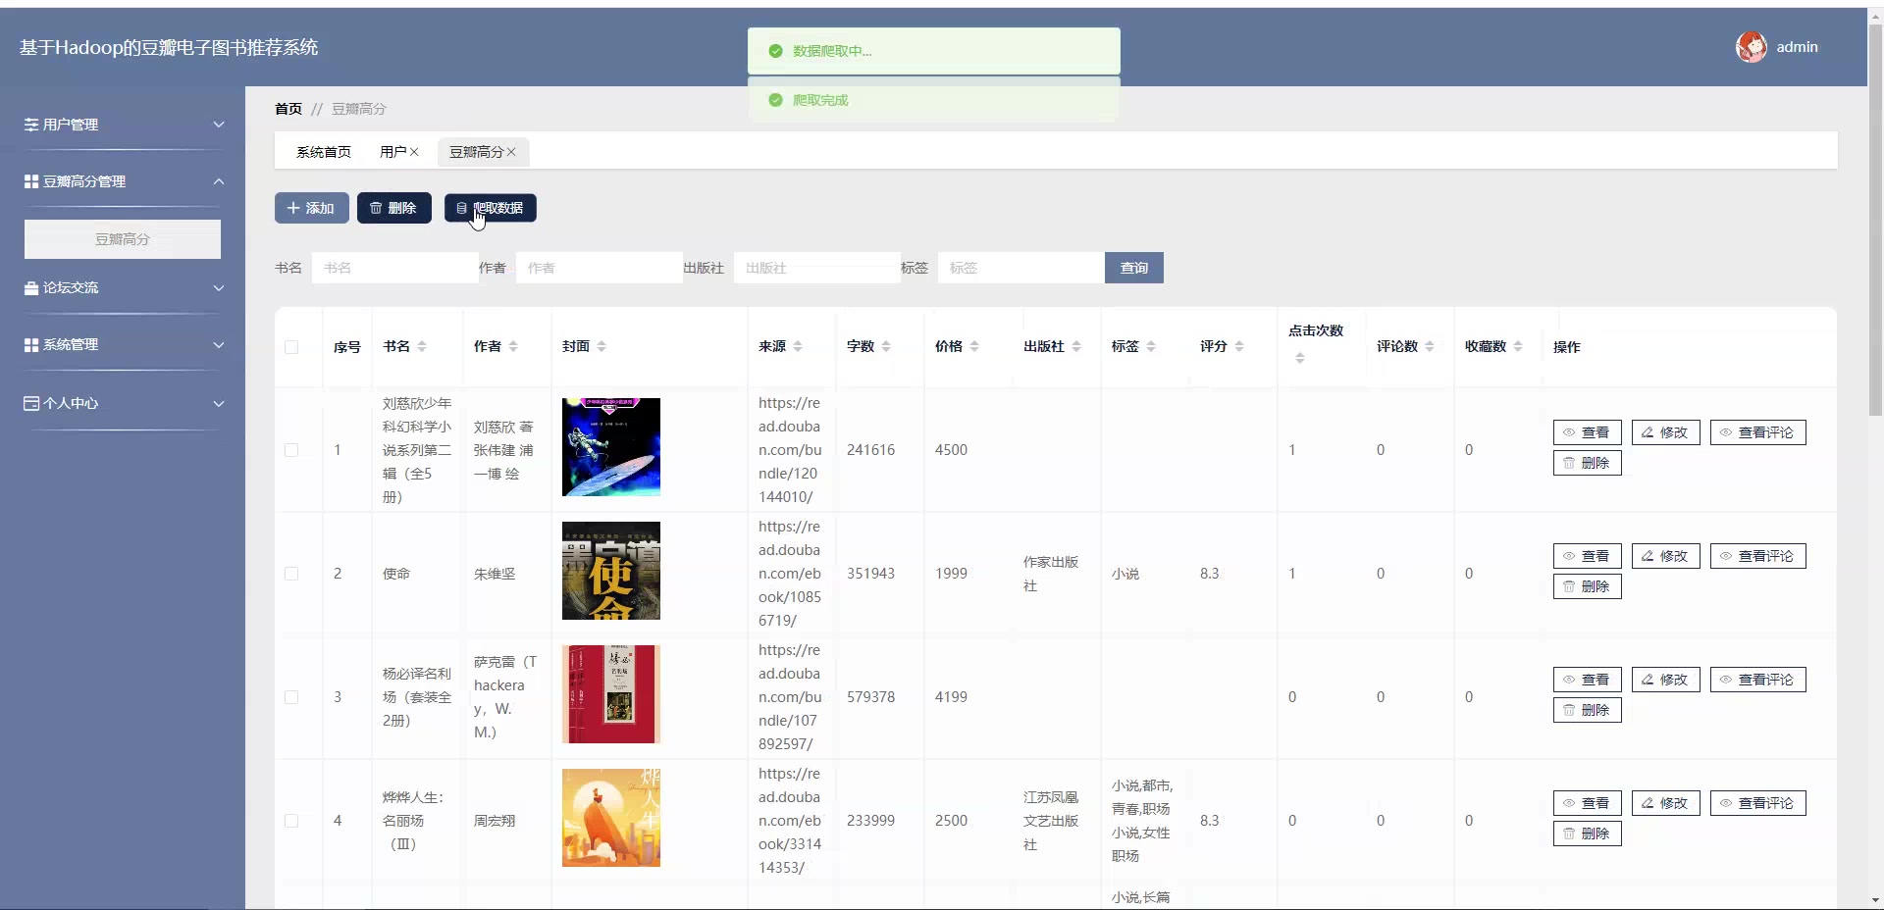The image size is (1884, 910).
Task: Click the 添加 button
Action: [x=312, y=208]
